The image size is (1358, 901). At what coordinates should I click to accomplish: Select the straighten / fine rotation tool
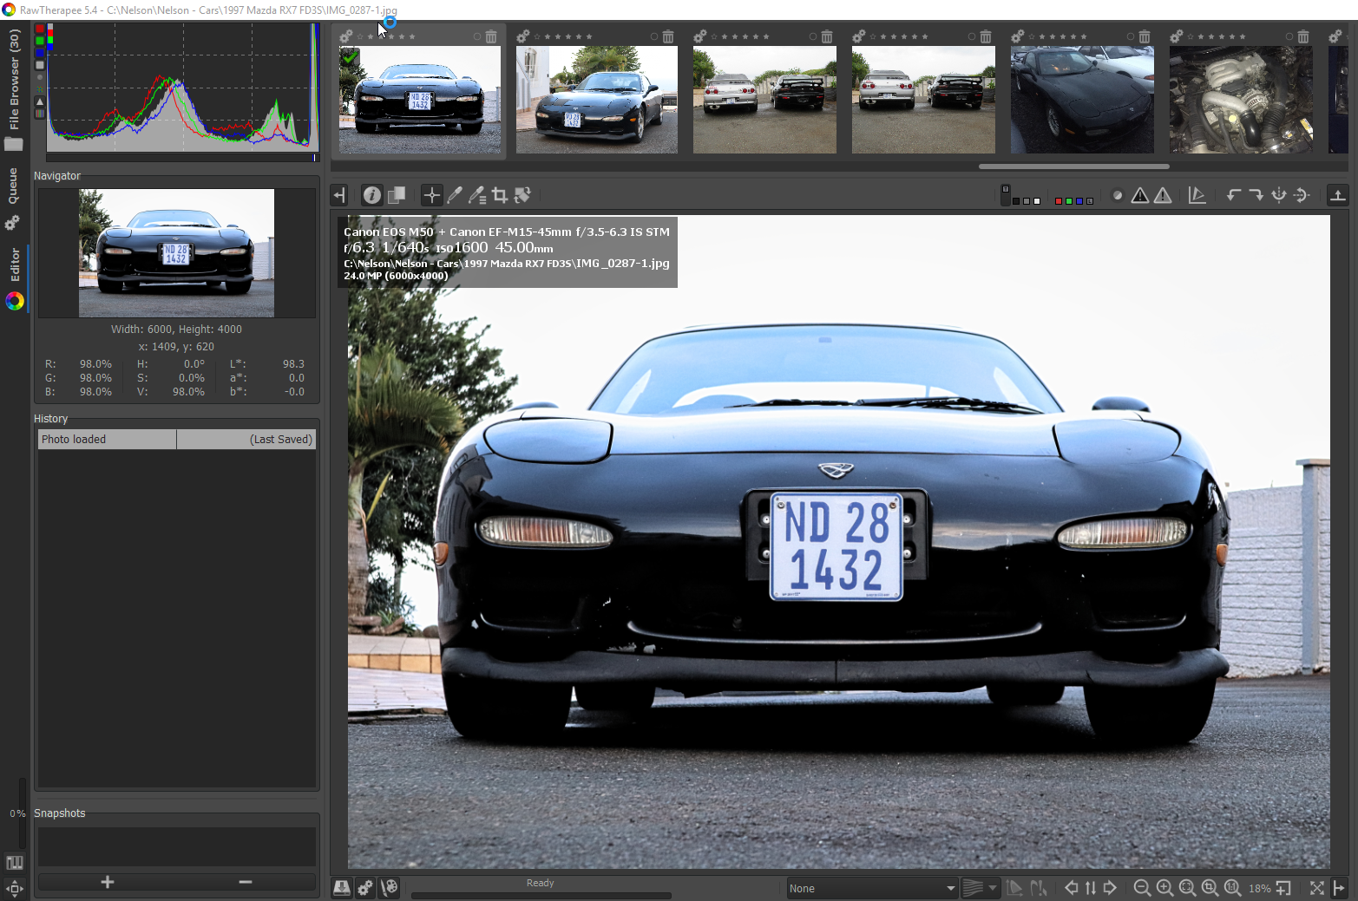click(x=522, y=195)
